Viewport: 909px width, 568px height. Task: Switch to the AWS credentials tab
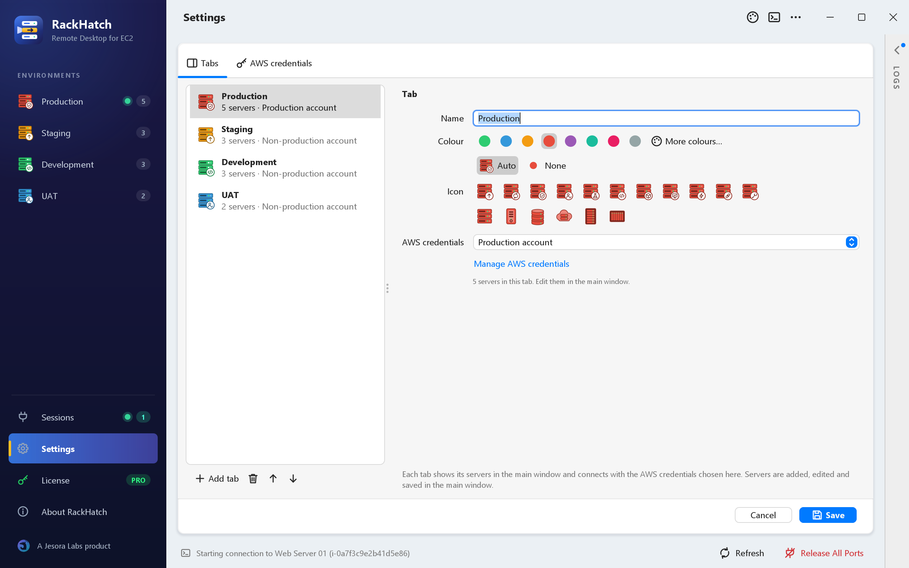coord(274,63)
